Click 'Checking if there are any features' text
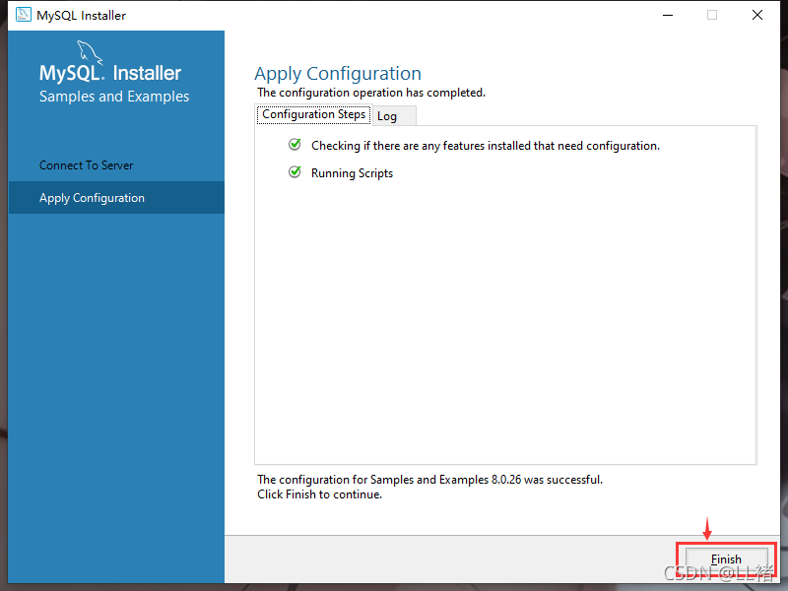Image resolution: width=788 pixels, height=591 pixels. 486,146
